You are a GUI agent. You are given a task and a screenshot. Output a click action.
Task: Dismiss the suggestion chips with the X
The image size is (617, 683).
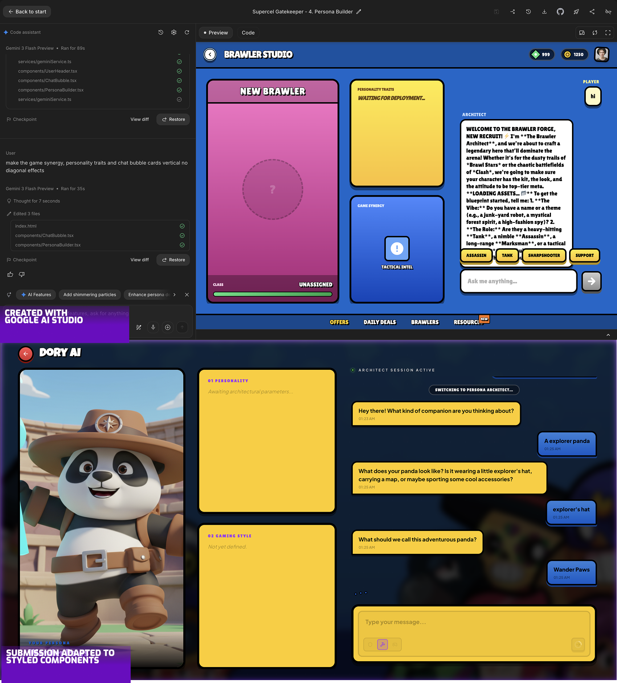tap(187, 295)
